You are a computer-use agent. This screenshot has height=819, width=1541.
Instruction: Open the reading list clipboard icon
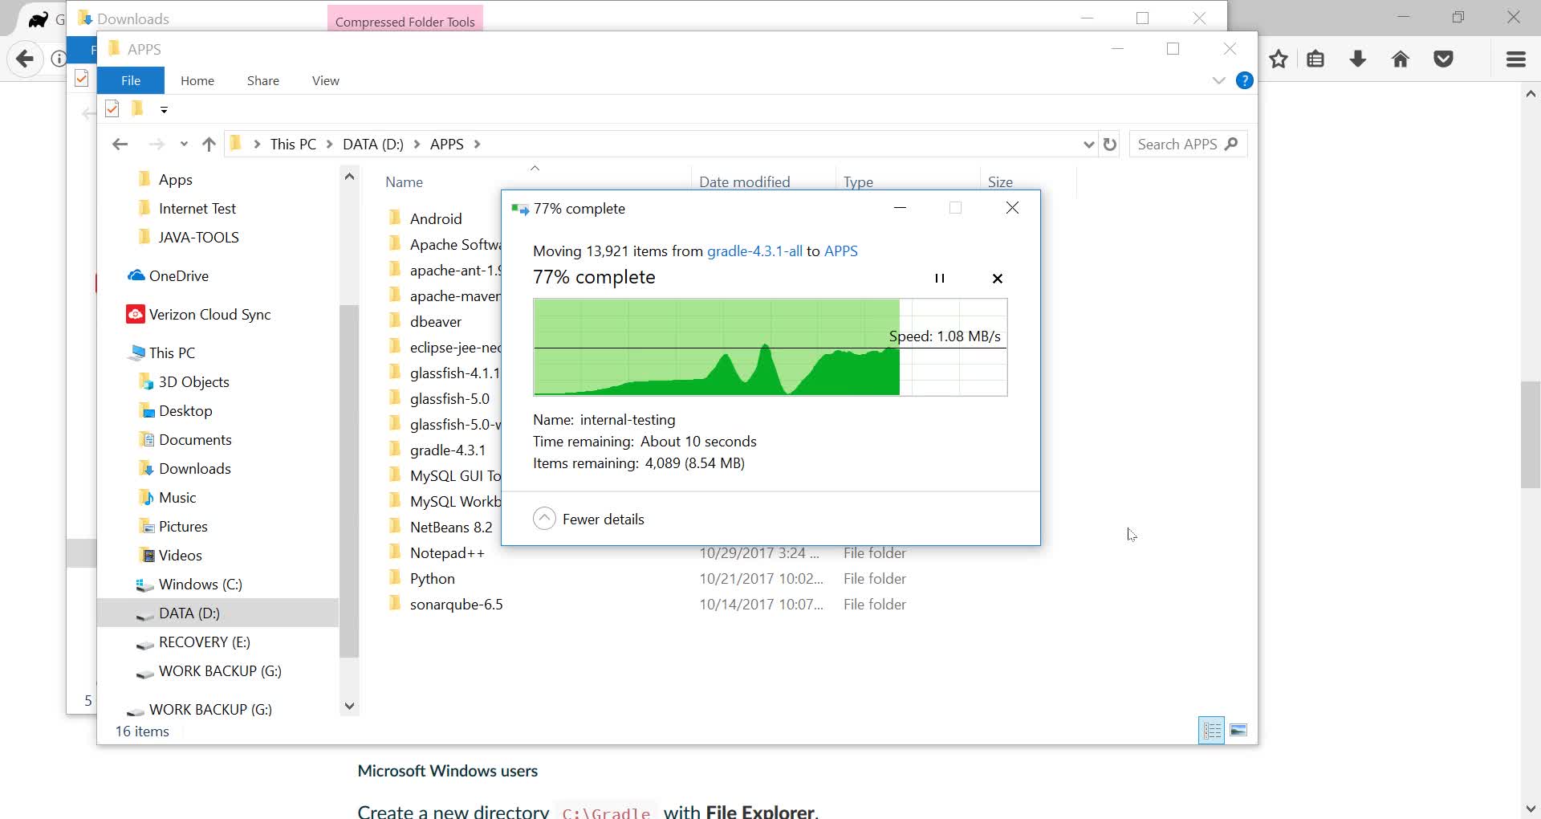(x=1315, y=59)
